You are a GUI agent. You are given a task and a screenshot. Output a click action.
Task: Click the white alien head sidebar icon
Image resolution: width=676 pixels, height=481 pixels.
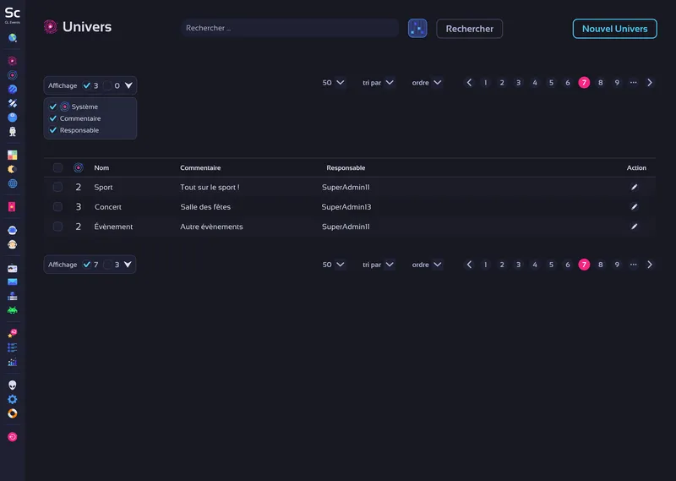tap(13, 385)
